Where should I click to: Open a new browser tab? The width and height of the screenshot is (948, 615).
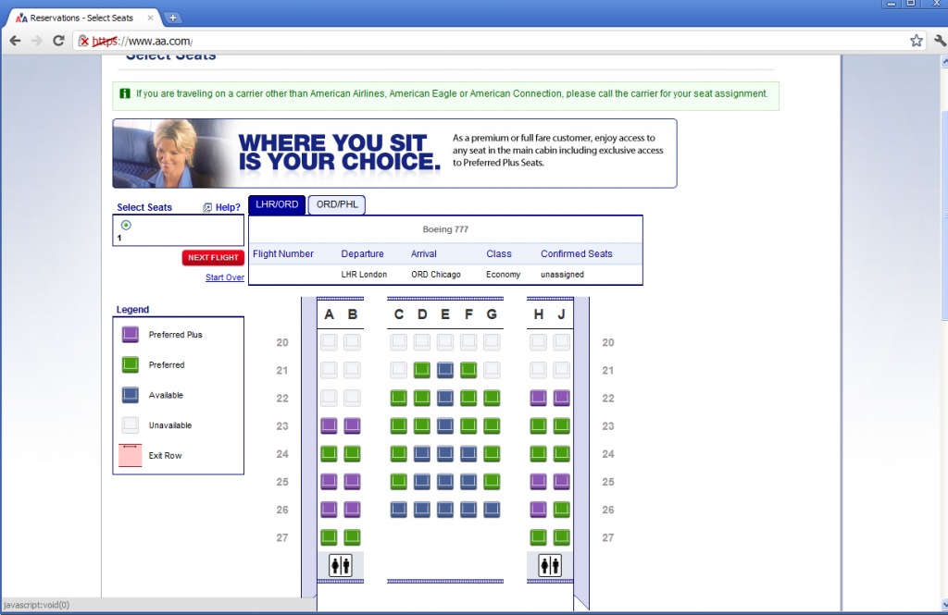[173, 16]
